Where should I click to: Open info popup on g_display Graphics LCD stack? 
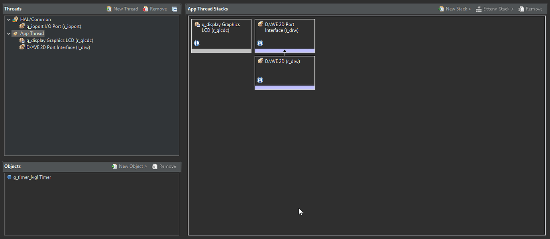(196, 43)
